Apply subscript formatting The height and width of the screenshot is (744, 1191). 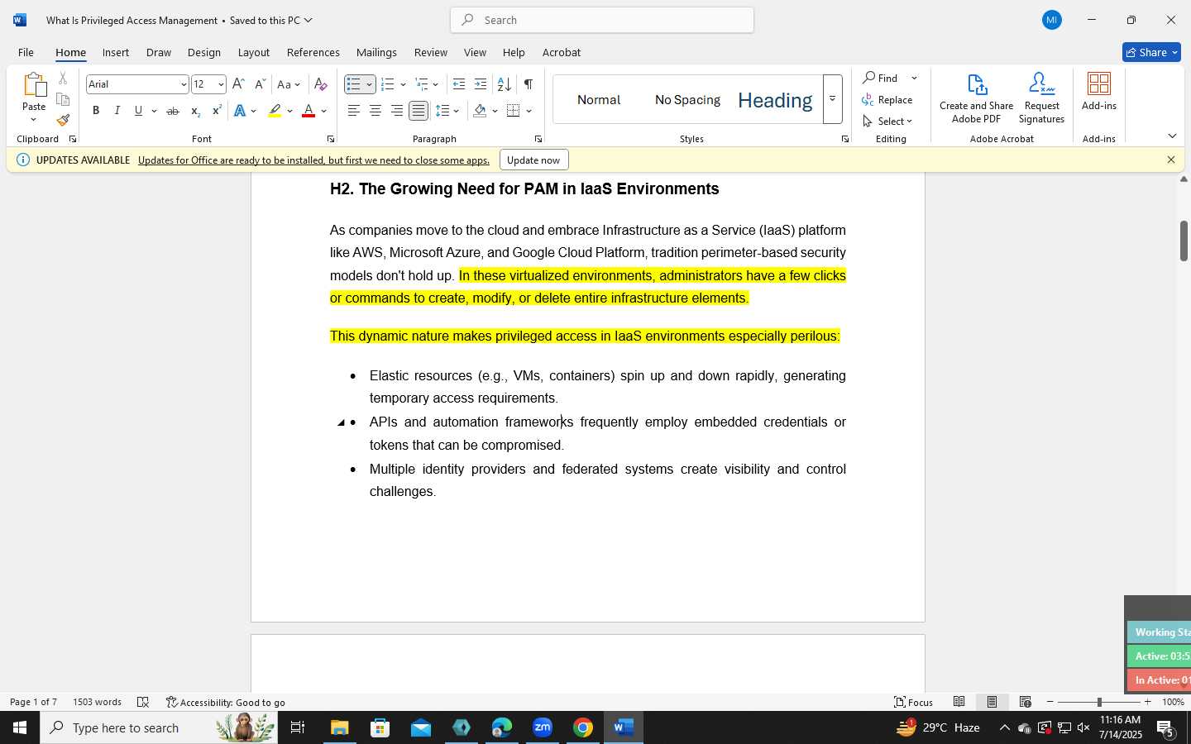coord(194,111)
